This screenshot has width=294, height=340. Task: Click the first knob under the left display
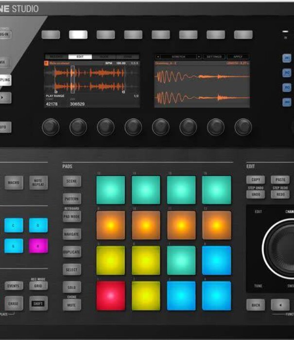pos(51,127)
